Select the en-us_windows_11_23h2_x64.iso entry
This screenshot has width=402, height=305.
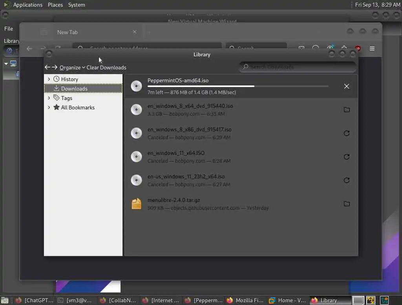[241, 180]
